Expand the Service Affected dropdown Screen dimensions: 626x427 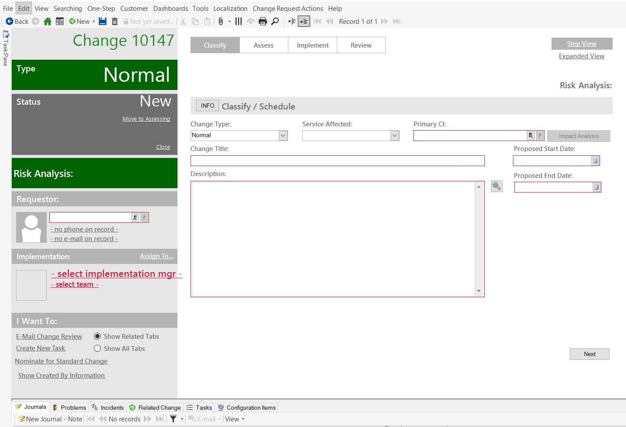pyautogui.click(x=395, y=135)
